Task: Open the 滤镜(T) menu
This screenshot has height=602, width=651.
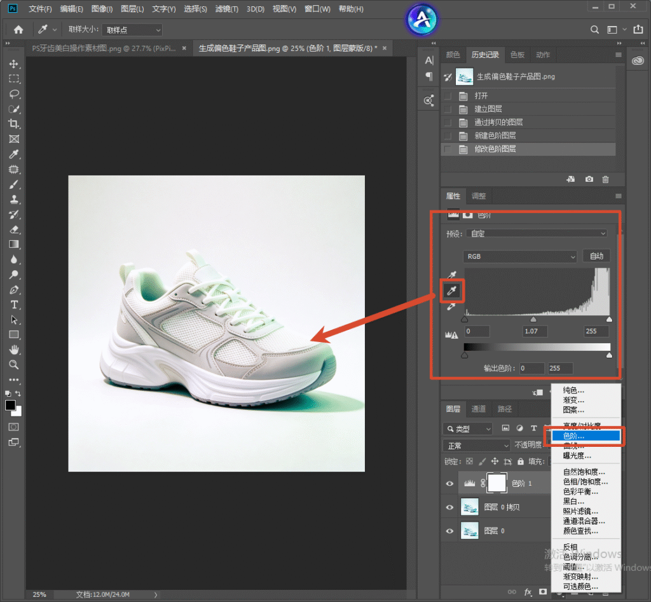Action: pyautogui.click(x=227, y=9)
